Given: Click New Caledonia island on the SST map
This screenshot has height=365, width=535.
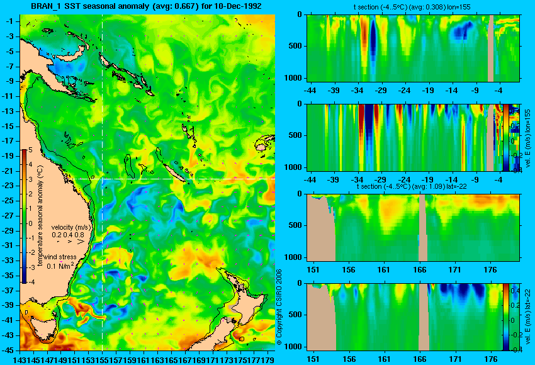Looking at the screenshot, I should [x=174, y=172].
